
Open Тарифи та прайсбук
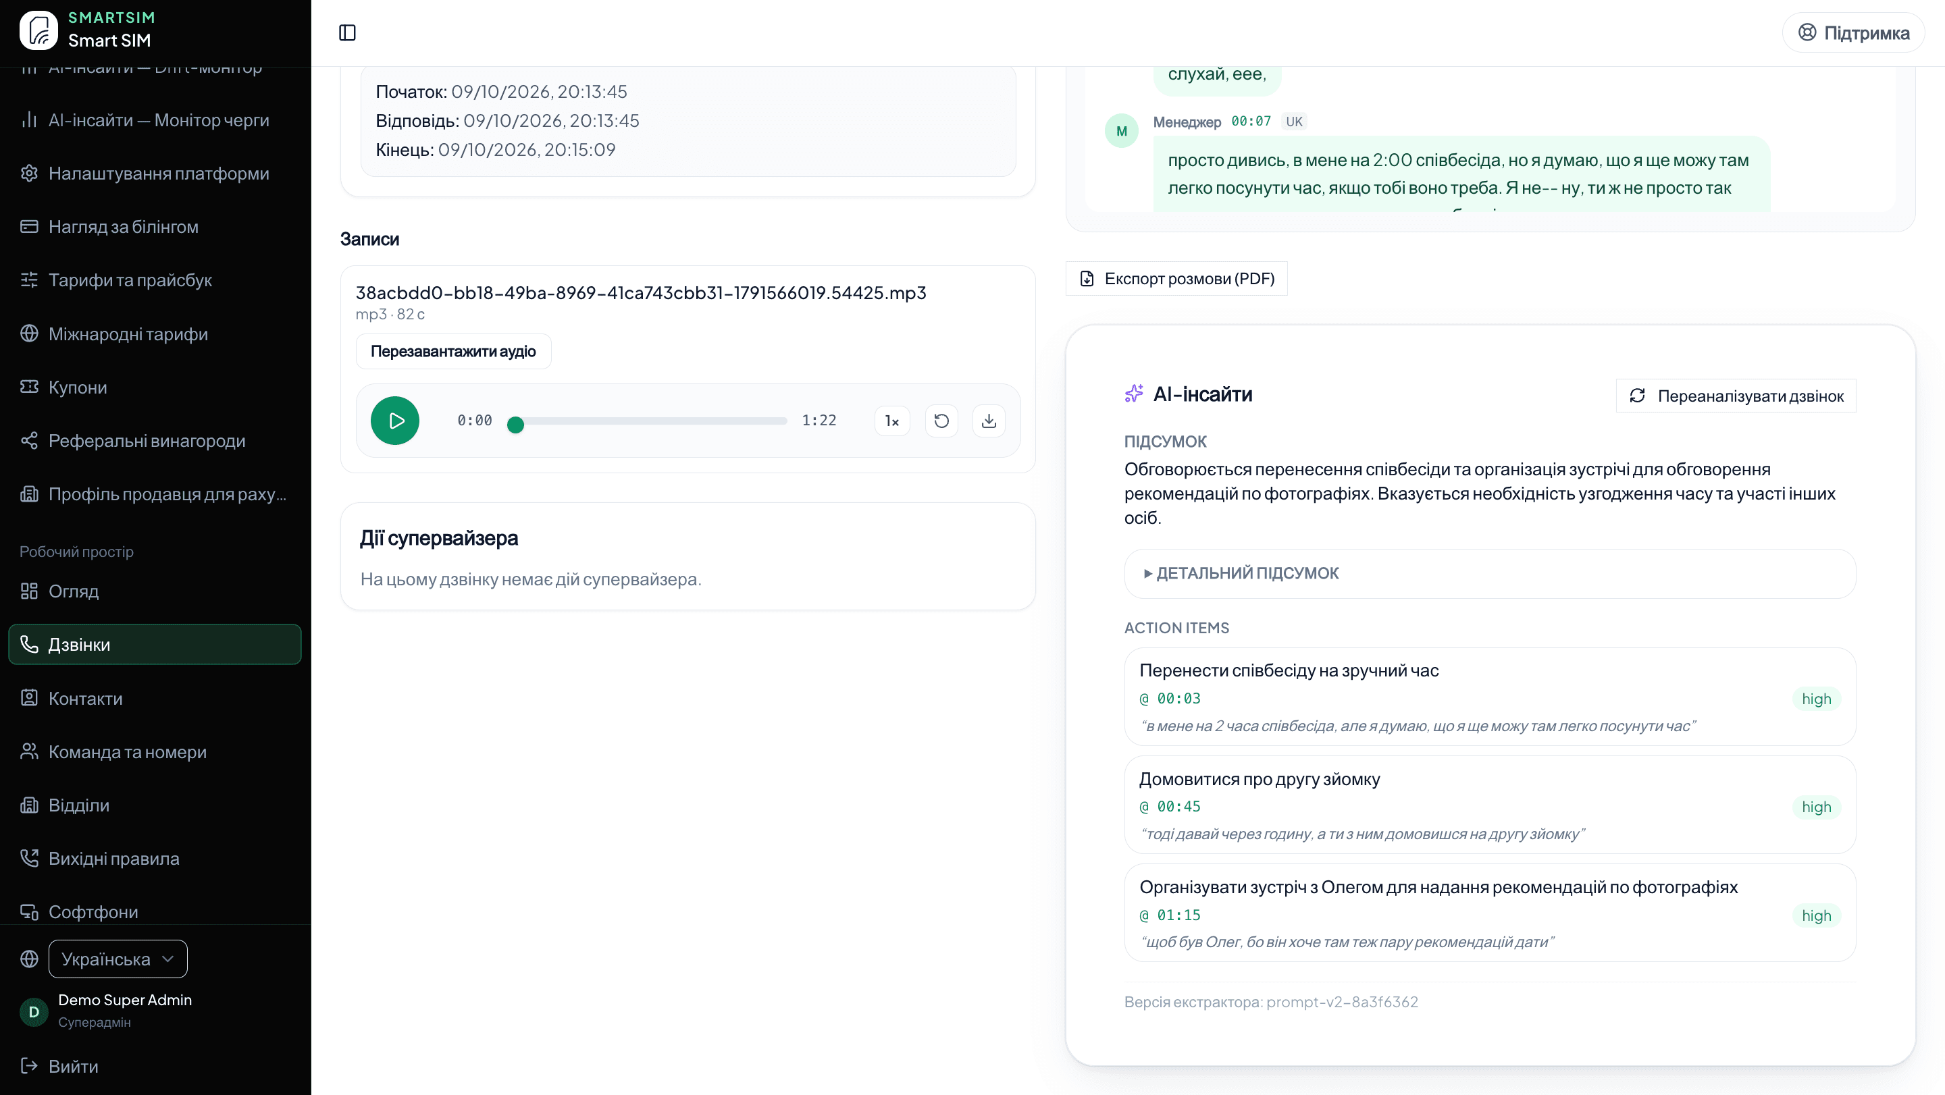(155, 280)
